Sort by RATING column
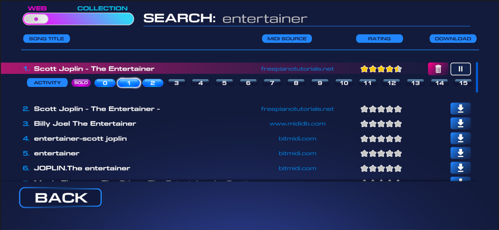This screenshot has height=230, width=499. coord(379,39)
